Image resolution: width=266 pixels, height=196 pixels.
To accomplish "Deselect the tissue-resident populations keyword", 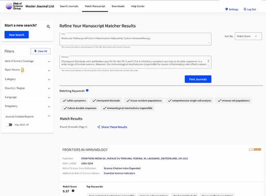I will coord(144,100).
